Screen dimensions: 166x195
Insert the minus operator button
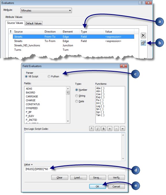pos(116,129)
